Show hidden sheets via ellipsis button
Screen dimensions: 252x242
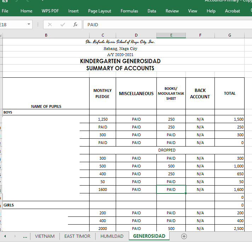[x=25, y=236]
